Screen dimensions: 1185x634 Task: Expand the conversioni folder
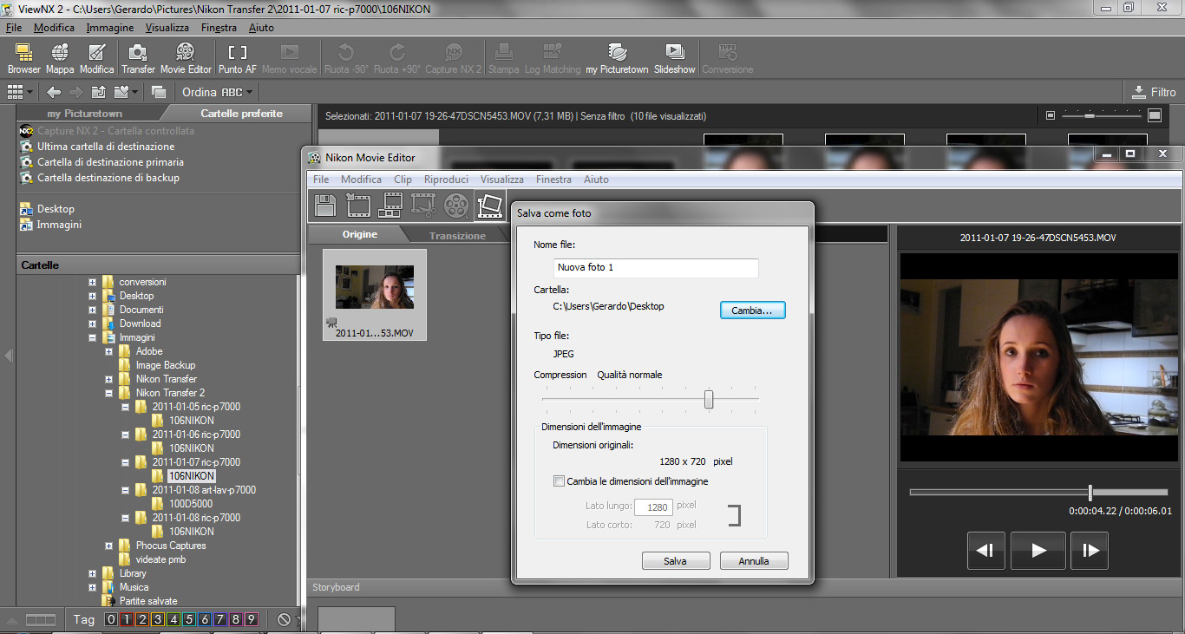click(93, 282)
